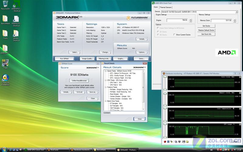Select the Fraps desktop icon
243x152 pixels.
5,64
